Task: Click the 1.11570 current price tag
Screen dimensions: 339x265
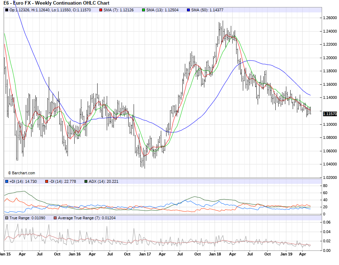Action: click(329, 113)
